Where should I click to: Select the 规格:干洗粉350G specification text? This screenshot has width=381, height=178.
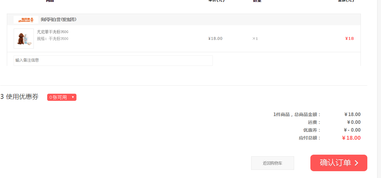pos(53,39)
